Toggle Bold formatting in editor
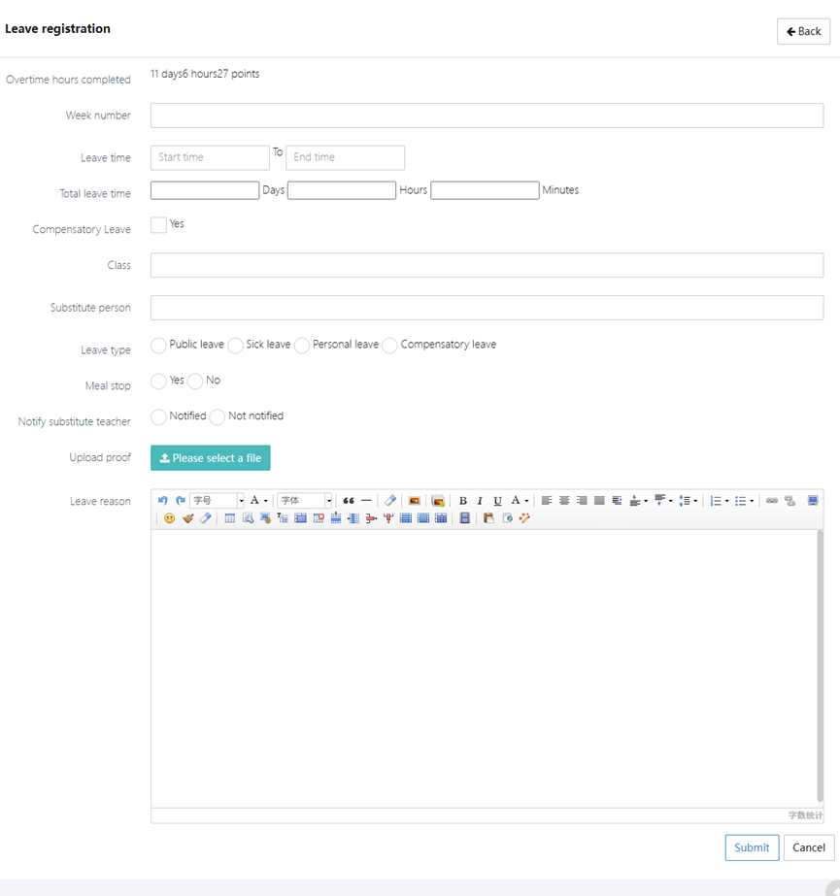The height and width of the screenshot is (896, 840). (462, 501)
